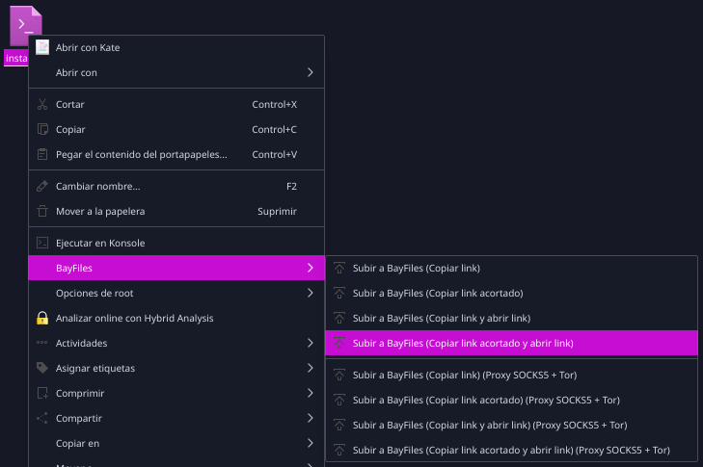Select Copiar link (Proxy SOCKS5 + Tor) option
Image resolution: width=703 pixels, height=467 pixels.
tap(511, 376)
